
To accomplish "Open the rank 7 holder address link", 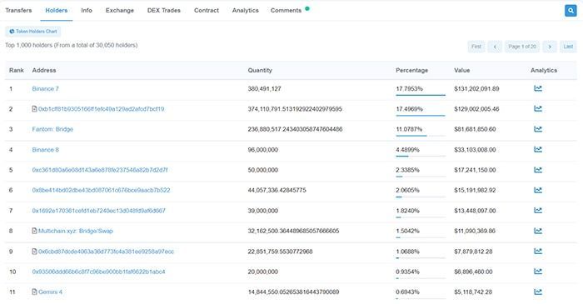I will [x=99, y=211].
